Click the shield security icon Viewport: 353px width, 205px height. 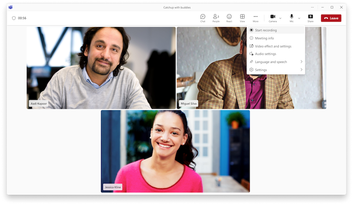point(14,18)
